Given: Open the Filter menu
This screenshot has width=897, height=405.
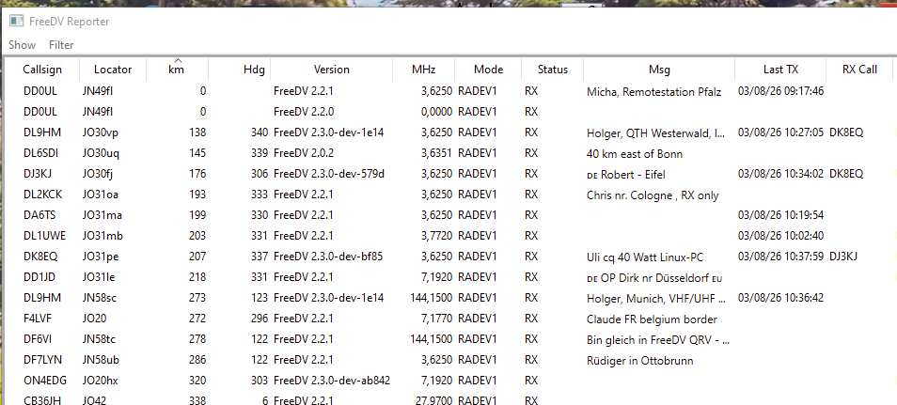Looking at the screenshot, I should (61, 45).
